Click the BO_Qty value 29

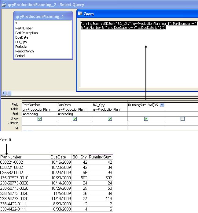(80, 188)
